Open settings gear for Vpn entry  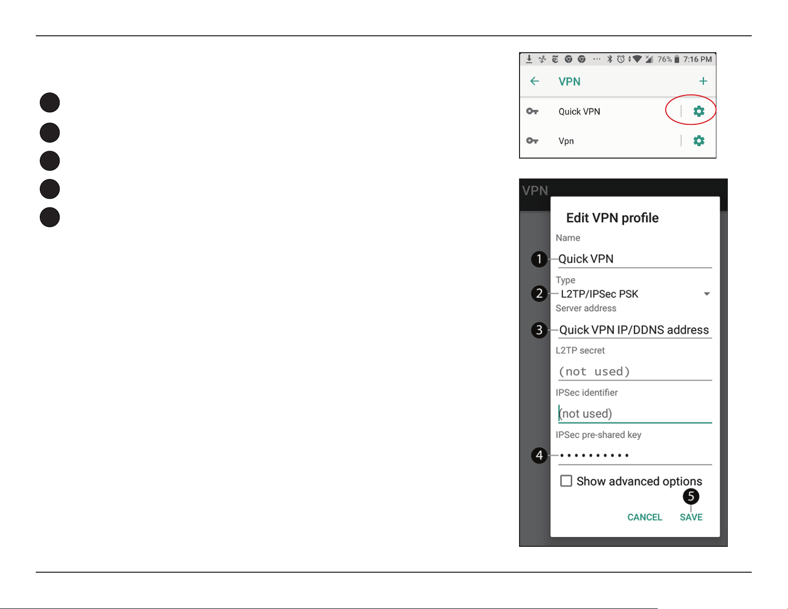pyautogui.click(x=699, y=141)
